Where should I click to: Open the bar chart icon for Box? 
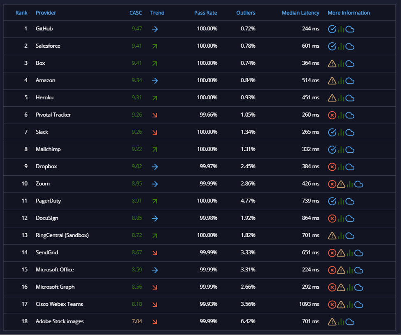pos(341,63)
